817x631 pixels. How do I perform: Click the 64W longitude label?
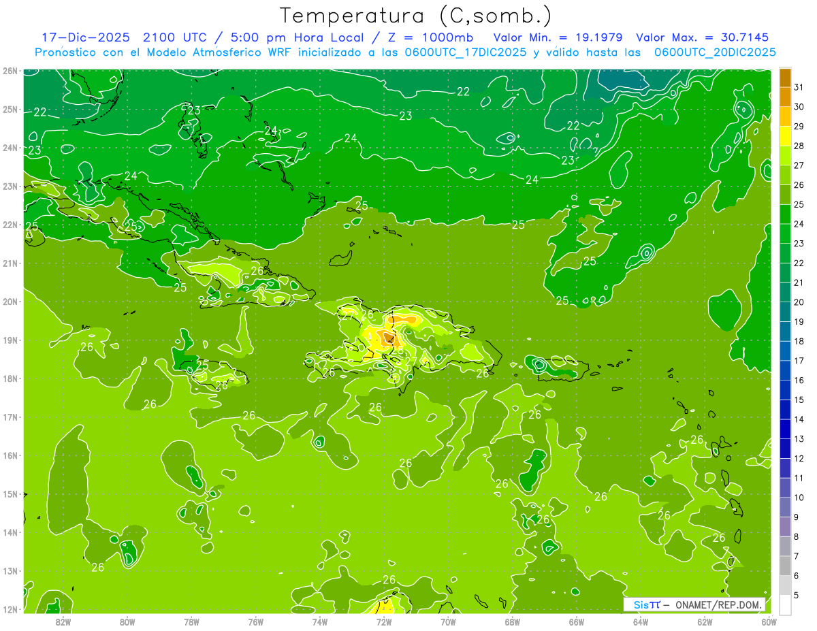click(641, 621)
